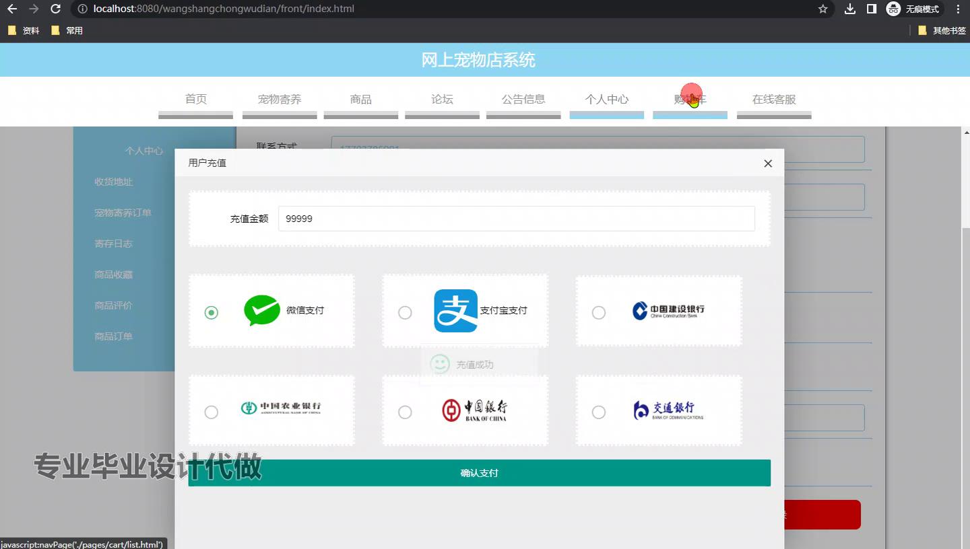Open 论坛 navigation tab

point(442,100)
